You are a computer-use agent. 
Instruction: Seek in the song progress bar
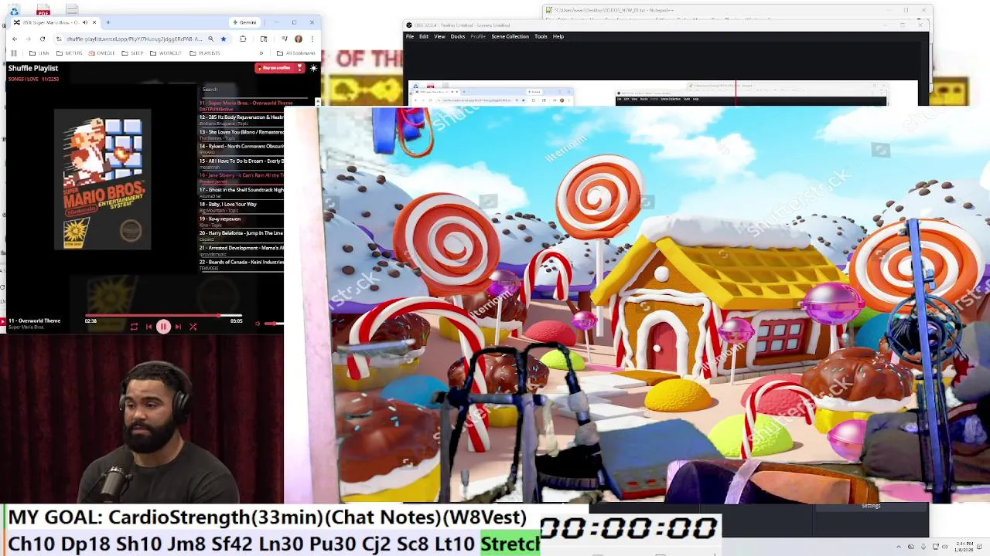[163, 316]
